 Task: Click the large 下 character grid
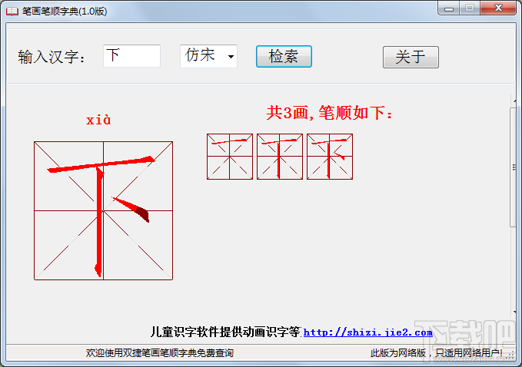[x=103, y=210]
